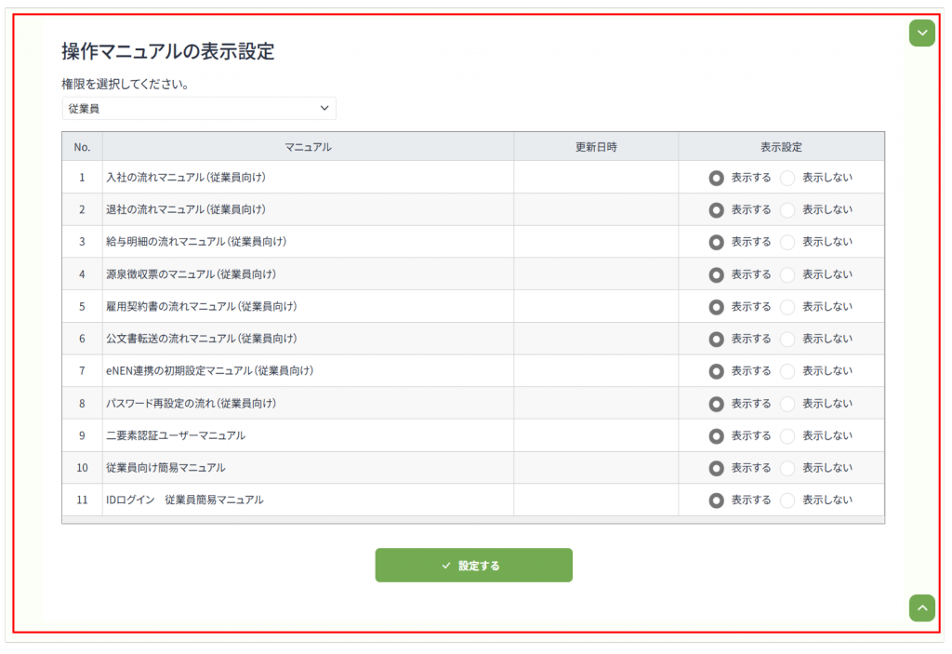Select 表示する for 退社の流れマニュアル
Image resolution: width=952 pixels, height=654 pixels.
716,210
